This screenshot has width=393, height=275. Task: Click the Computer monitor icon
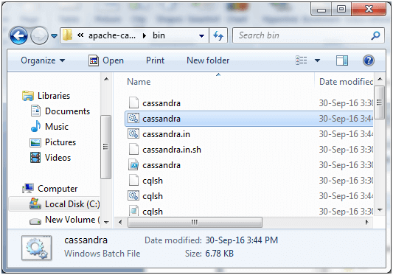pyautogui.click(x=28, y=188)
